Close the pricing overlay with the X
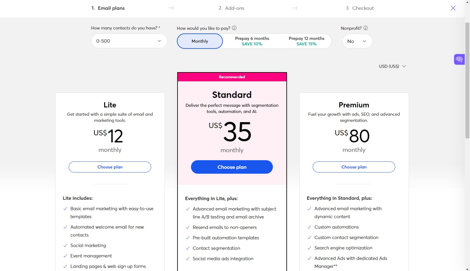Viewport: 470px width, 271px height. point(453,8)
